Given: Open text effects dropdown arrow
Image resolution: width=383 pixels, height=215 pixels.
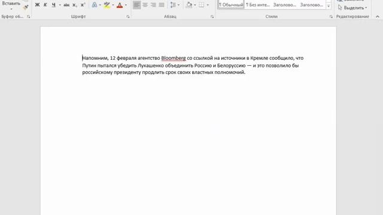Looking at the screenshot, I should 100,5.
